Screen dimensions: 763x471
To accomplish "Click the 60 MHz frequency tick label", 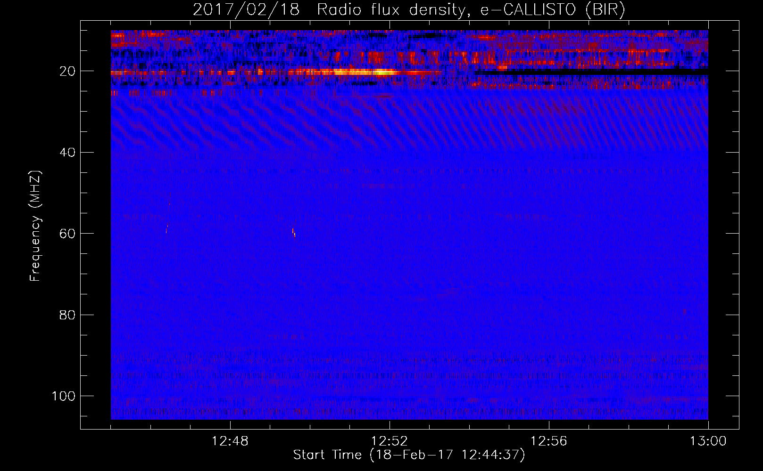I will click(x=67, y=234).
